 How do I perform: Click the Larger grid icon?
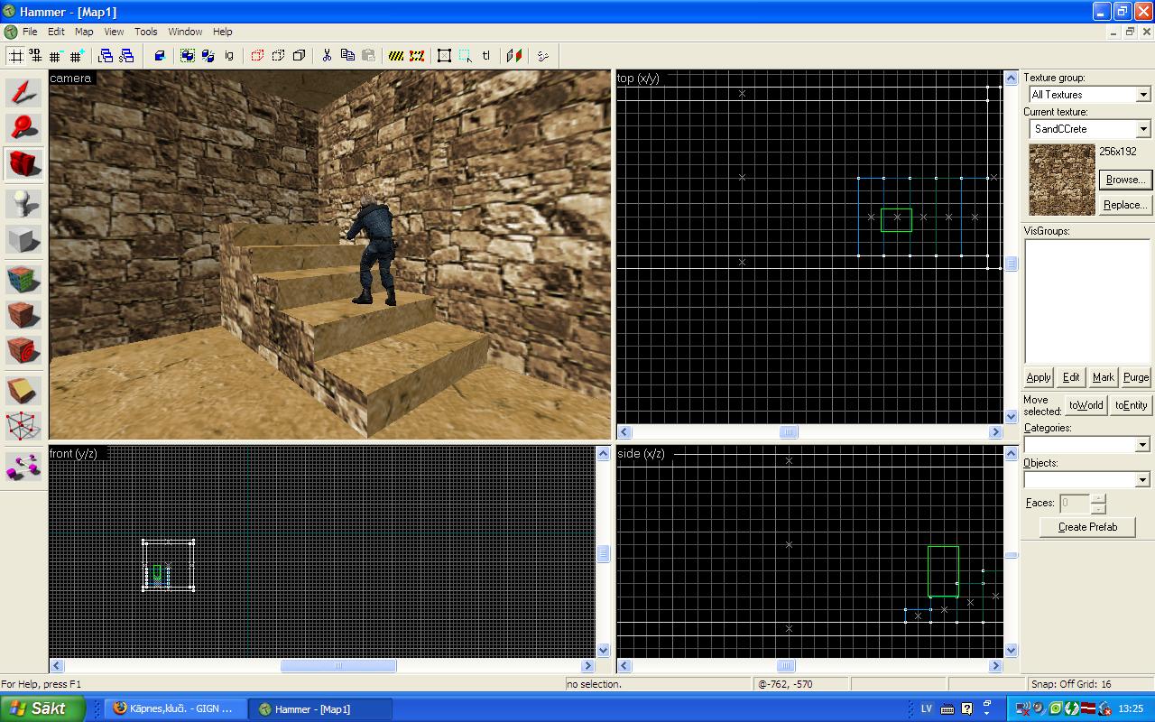[x=77, y=55]
